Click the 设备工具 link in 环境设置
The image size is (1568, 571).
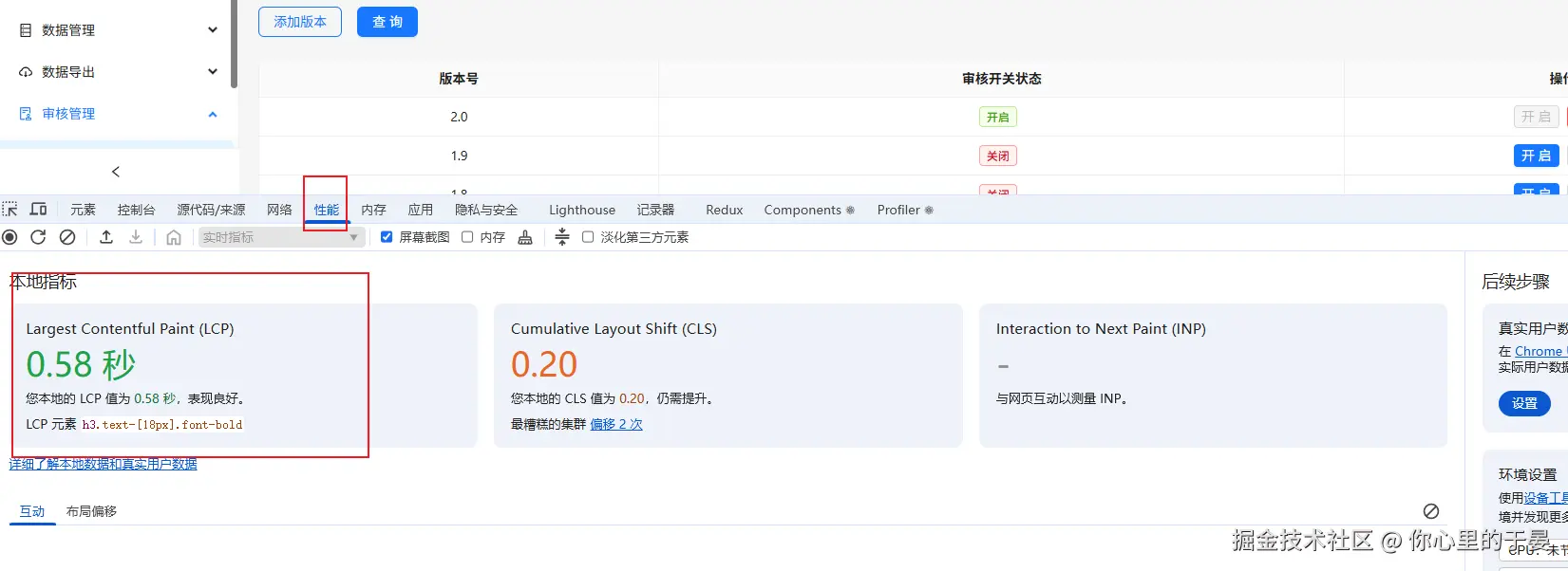(1545, 498)
